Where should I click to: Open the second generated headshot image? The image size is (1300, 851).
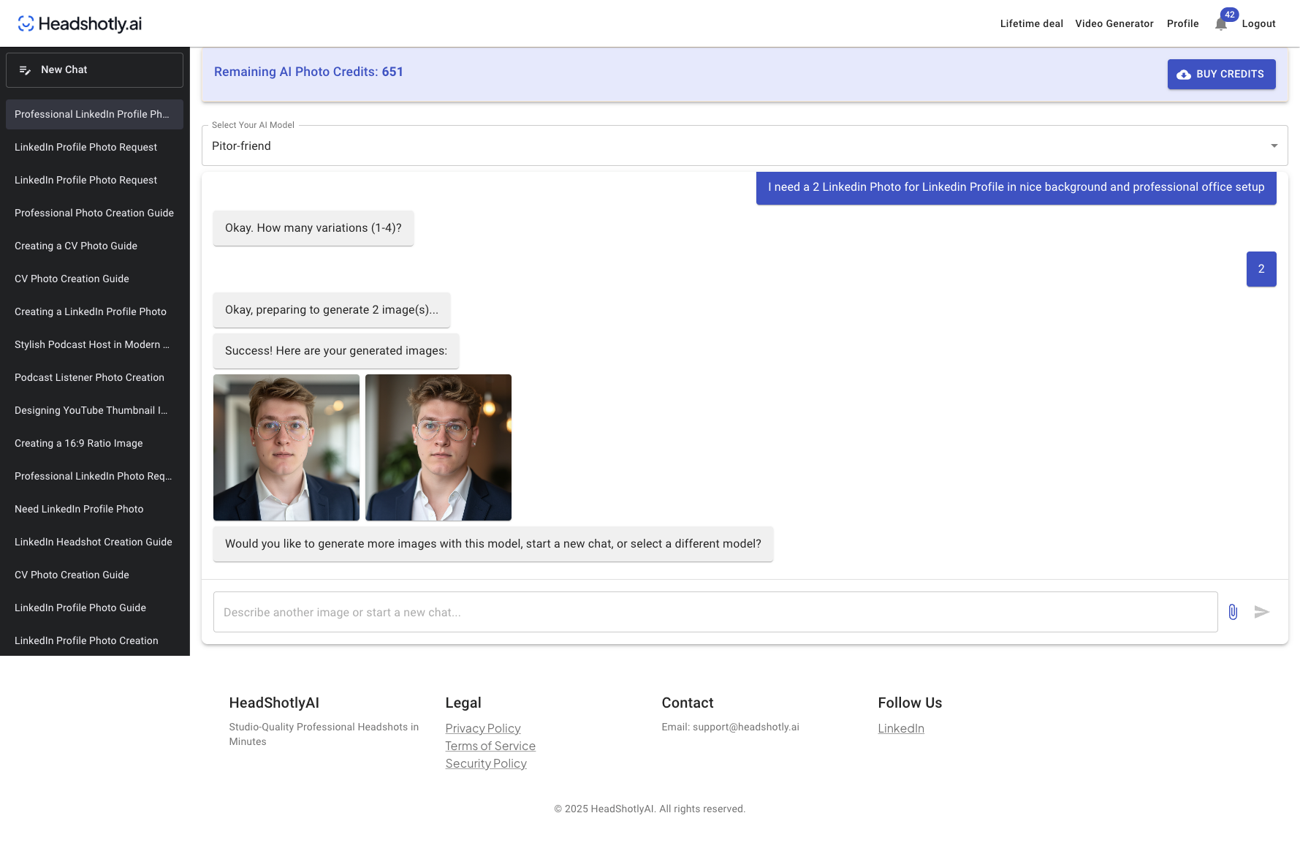click(x=438, y=447)
